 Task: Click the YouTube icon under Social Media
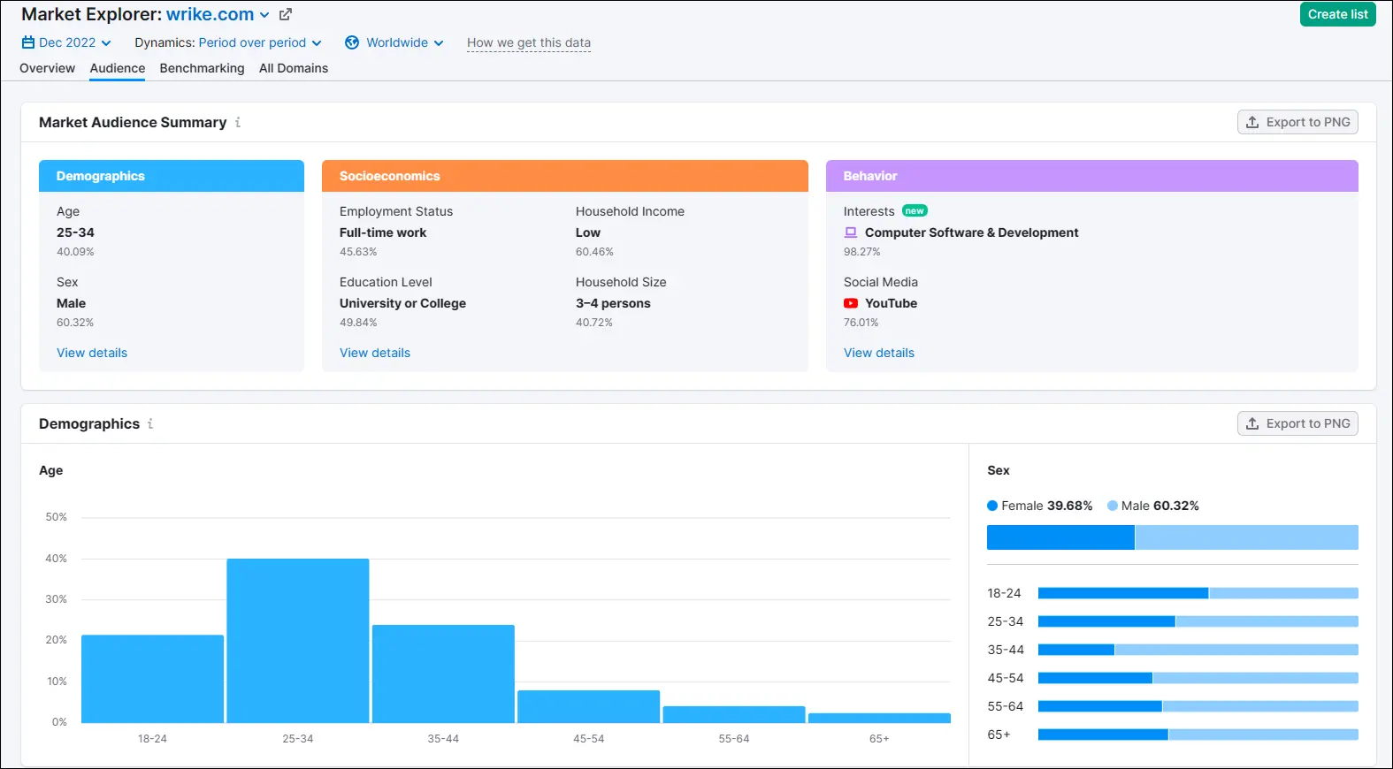(x=851, y=303)
